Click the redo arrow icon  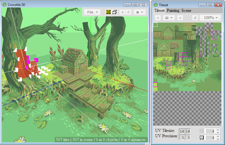tap(129, 12)
